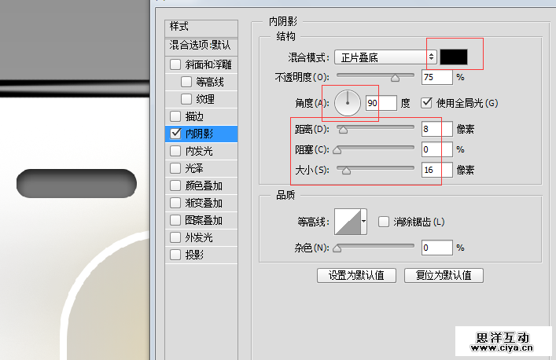Click the 复位为默认值 button
556x360 pixels.
(x=444, y=275)
